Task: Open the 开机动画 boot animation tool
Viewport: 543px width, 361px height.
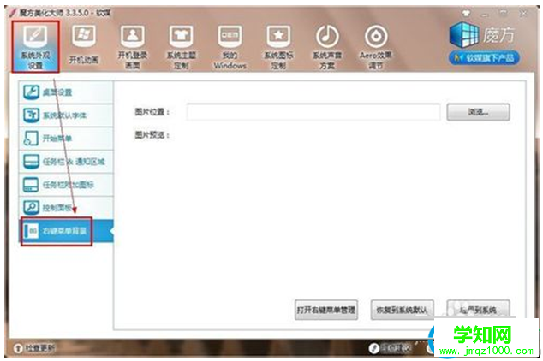Action: click(84, 45)
